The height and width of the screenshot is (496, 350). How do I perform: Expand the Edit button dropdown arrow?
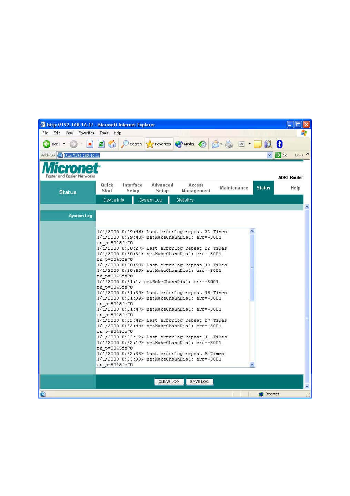(250, 144)
